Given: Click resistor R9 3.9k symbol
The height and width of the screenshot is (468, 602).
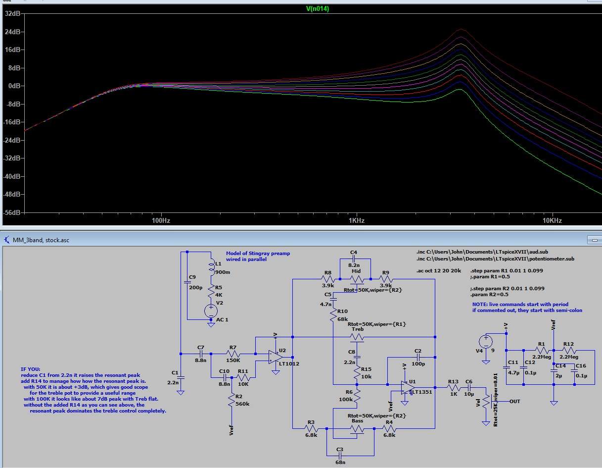Looking at the screenshot, I should click(x=386, y=279).
